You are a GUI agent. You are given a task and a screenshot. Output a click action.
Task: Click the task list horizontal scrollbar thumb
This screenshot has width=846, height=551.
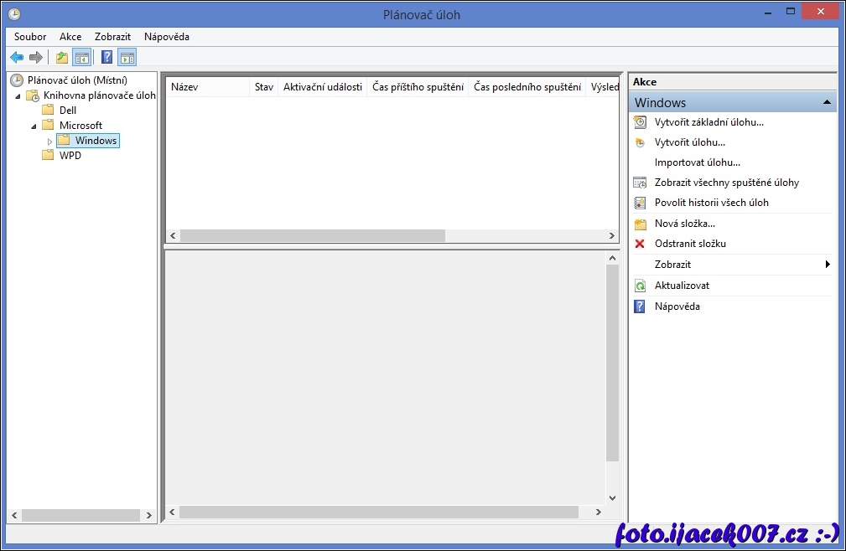pos(312,236)
